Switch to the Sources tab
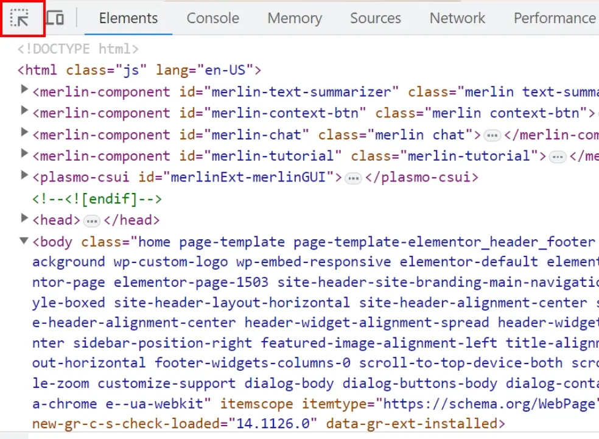 point(376,18)
